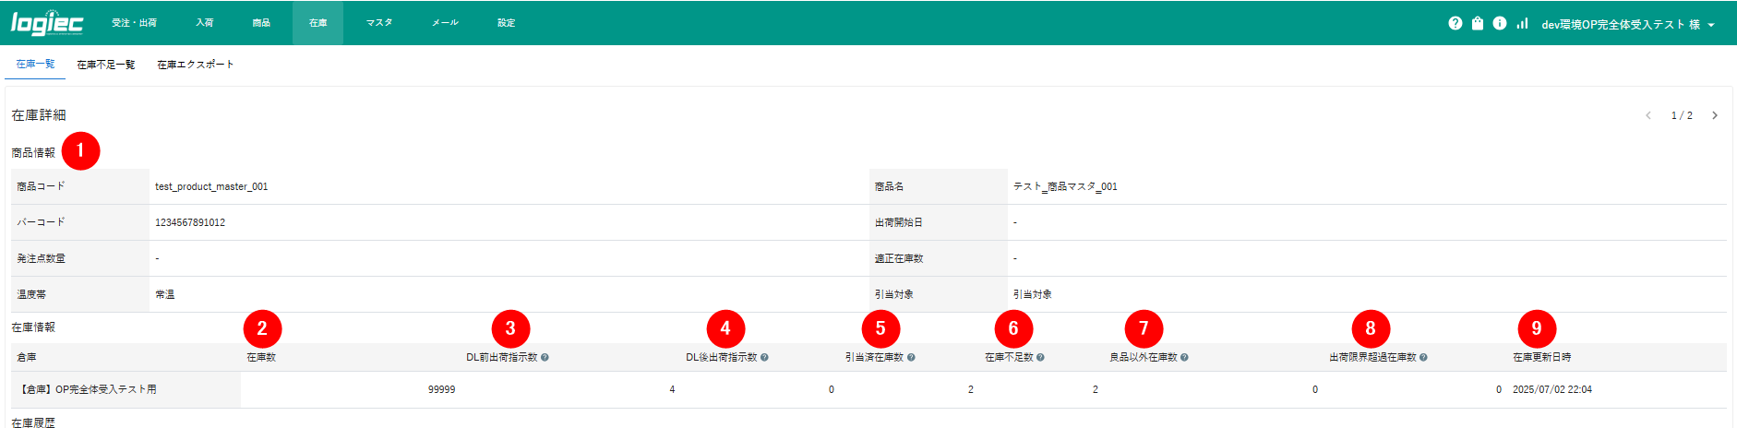Click the help question mark icon in header
1737x428 pixels.
1455,23
